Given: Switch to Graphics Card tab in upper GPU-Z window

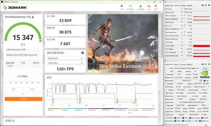Looking at the screenshot, I should tap(169, 6).
